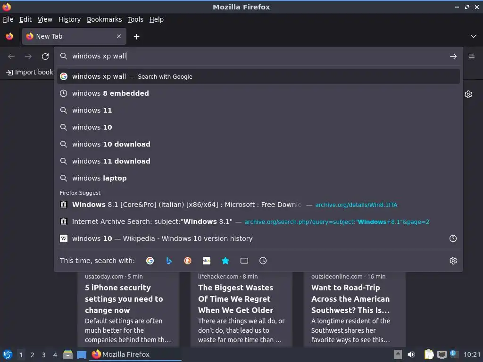483x362 pixels.
Task: Open the volume control in system tray
Action: tap(411, 354)
